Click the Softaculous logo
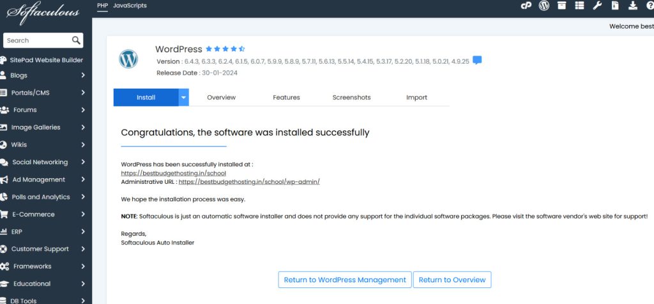This screenshot has height=304, width=654. pyautogui.click(x=43, y=11)
